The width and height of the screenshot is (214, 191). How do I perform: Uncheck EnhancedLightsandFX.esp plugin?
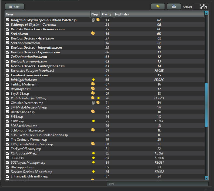pyautogui.click(x=7, y=176)
